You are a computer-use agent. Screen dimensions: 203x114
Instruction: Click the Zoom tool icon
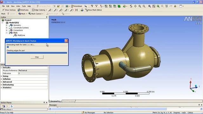pos(140,6)
